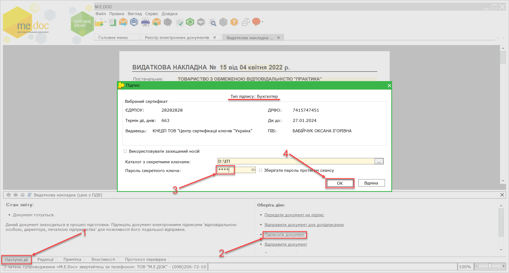The width and height of the screenshot is (509, 273).
Task: Toggle password visibility with the eye icon
Action: 253,170
